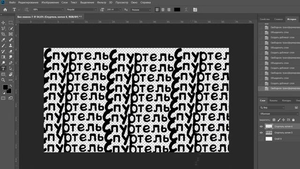Open the layer filter Вид dropdown
Screen dimensions: 300x169
click(272, 108)
